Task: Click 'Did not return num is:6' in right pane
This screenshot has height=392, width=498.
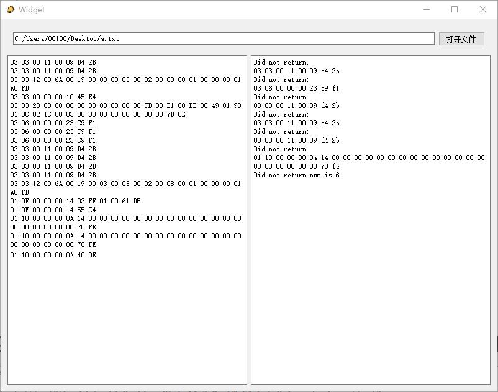Action: tap(296, 175)
